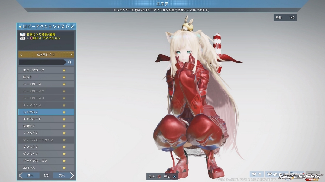This screenshot has height=182, width=325.
Task: Toggle favorite star for 座る6
Action: 64,77
